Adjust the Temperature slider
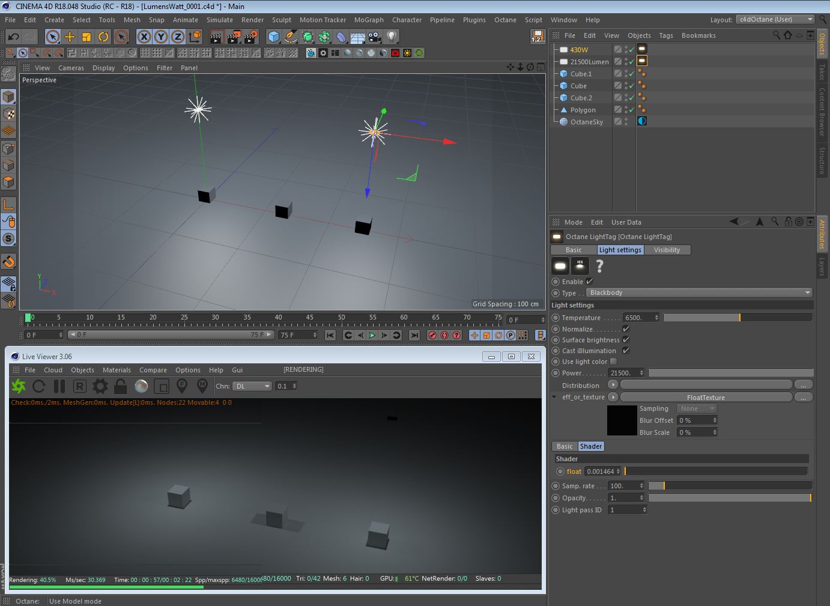 [x=738, y=317]
